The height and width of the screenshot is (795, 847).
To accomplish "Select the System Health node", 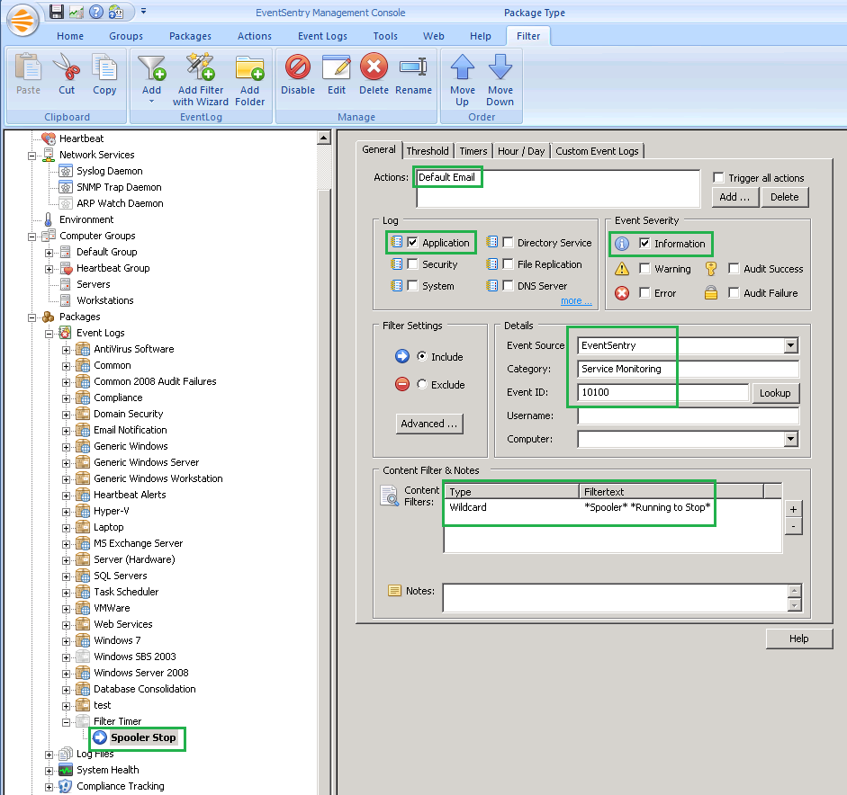I will pyautogui.click(x=107, y=770).
